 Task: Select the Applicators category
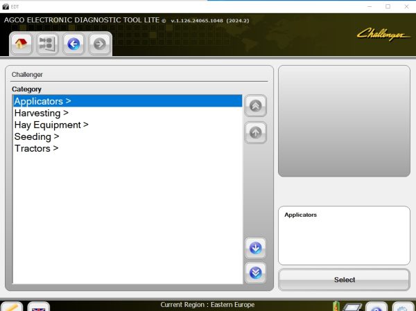128,101
